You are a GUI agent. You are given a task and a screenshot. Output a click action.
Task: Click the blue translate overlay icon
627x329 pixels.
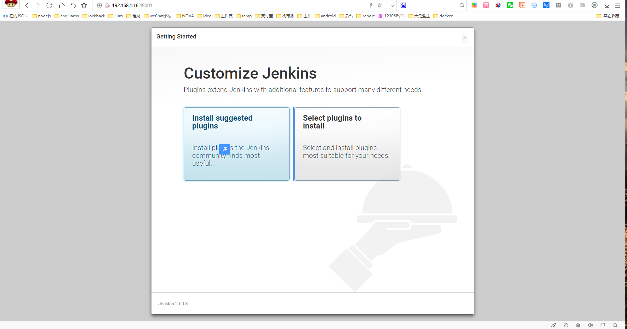pos(224,149)
